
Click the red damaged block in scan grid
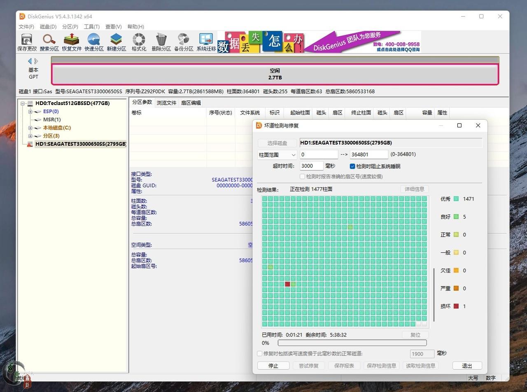click(287, 284)
